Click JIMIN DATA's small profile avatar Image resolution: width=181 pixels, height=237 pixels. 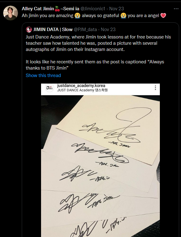click(x=29, y=30)
